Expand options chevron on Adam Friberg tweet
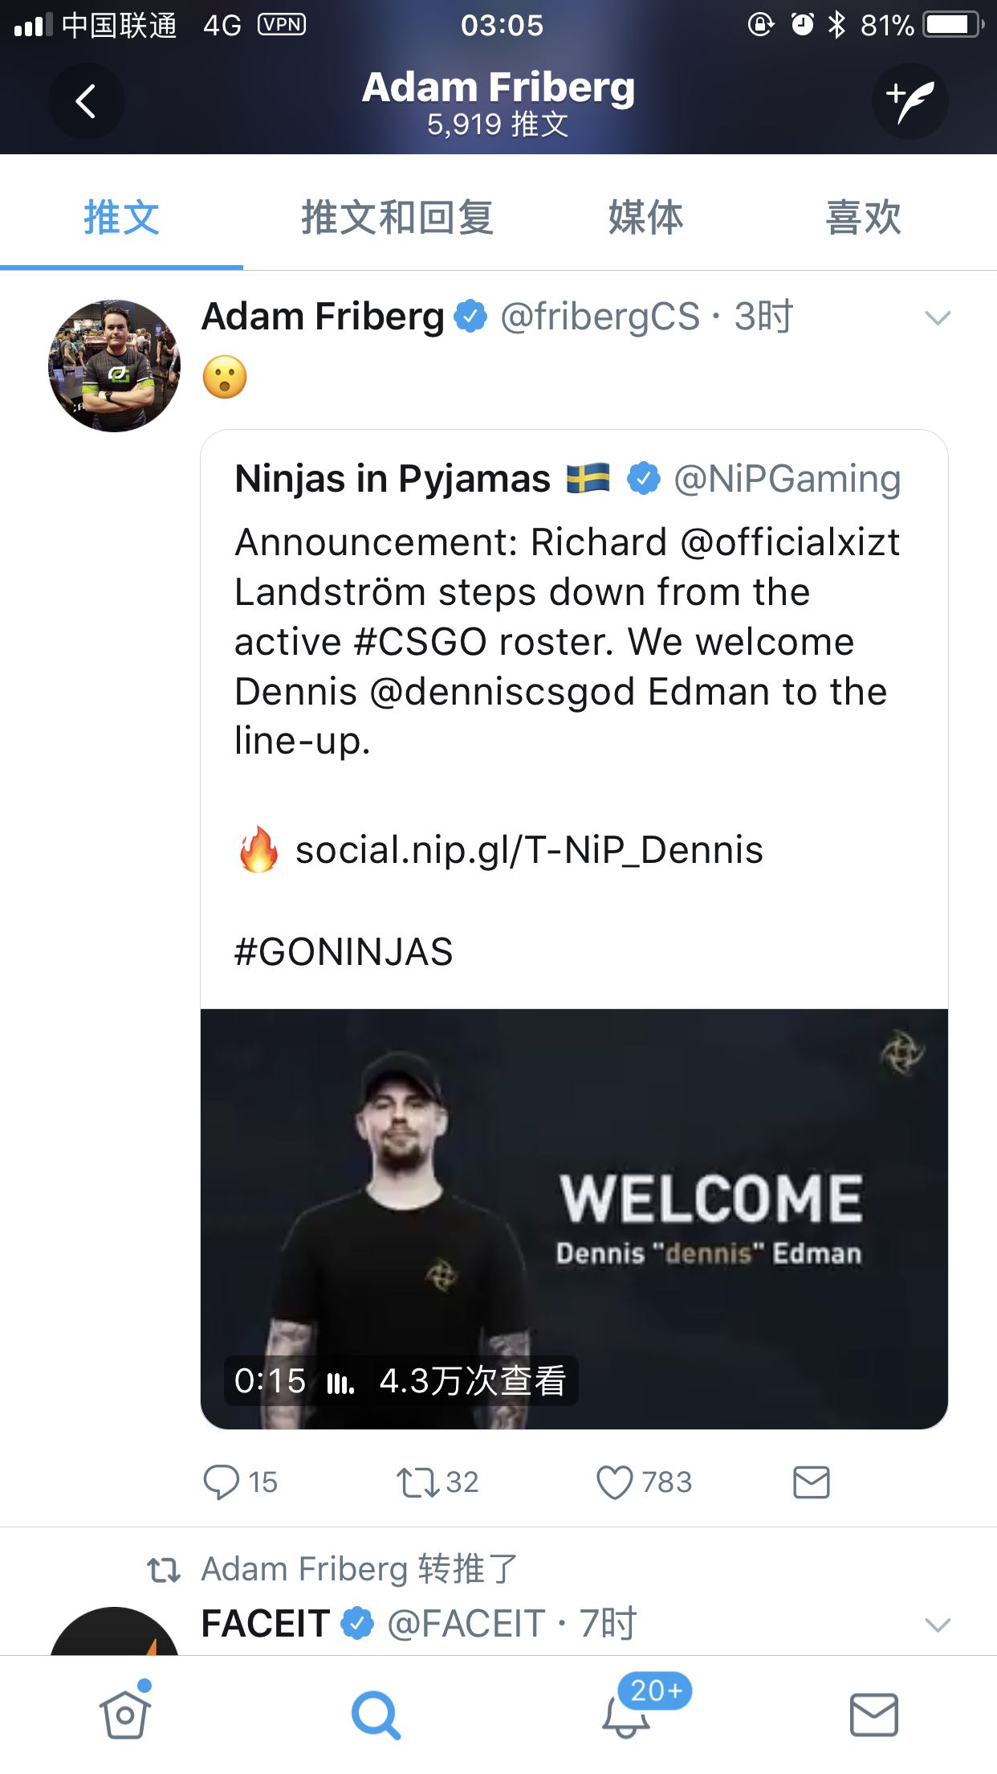Screen dimensions: 997x1774 pyautogui.click(x=937, y=318)
